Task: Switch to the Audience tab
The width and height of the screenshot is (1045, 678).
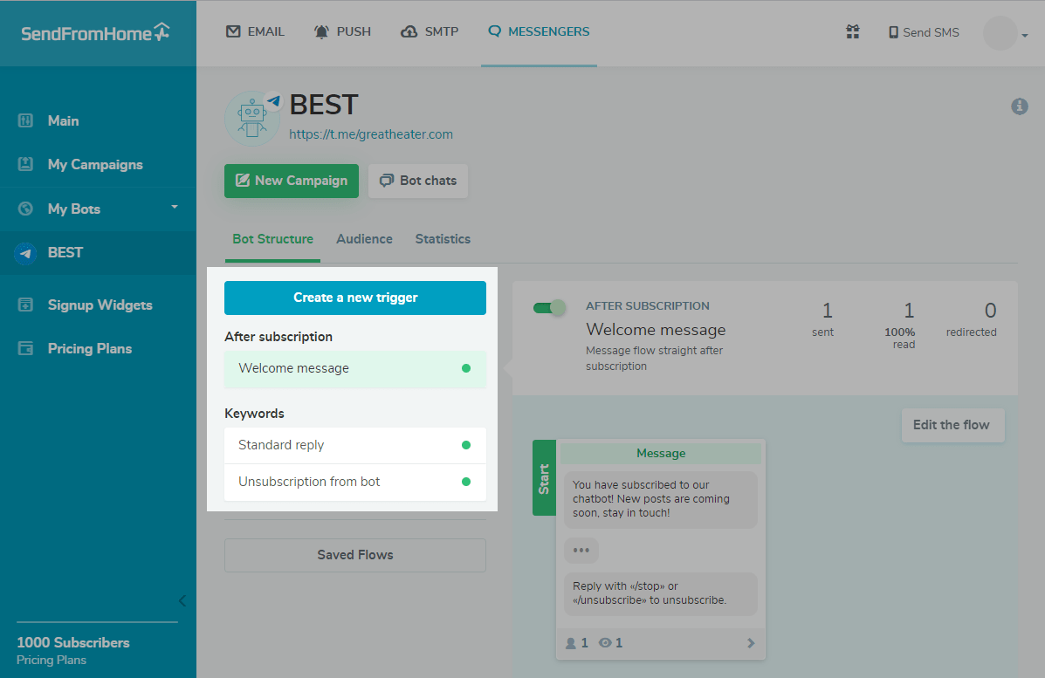Action: [364, 239]
